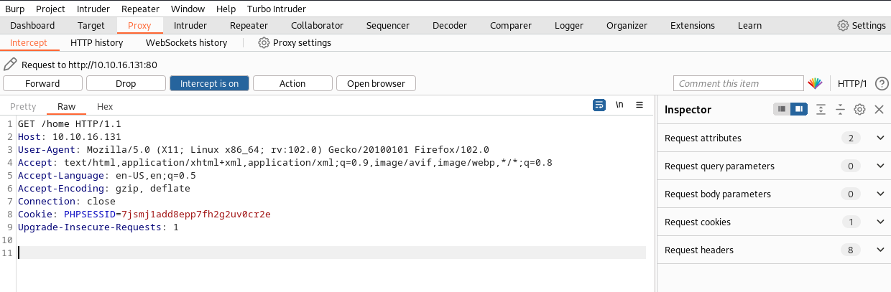Switch to the Intruder tab

tap(190, 25)
